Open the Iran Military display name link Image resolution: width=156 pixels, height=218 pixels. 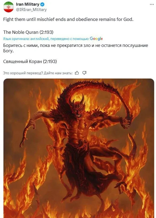click(28, 4)
